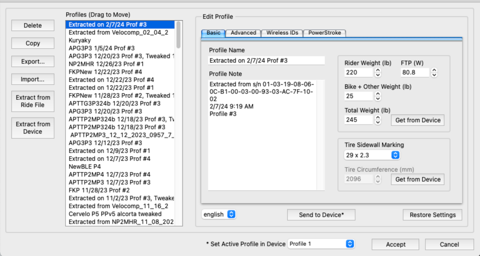Select profile 'Extracted on 12/22/23 Prof #4'
The width and height of the screenshot is (480, 256).
click(120, 80)
